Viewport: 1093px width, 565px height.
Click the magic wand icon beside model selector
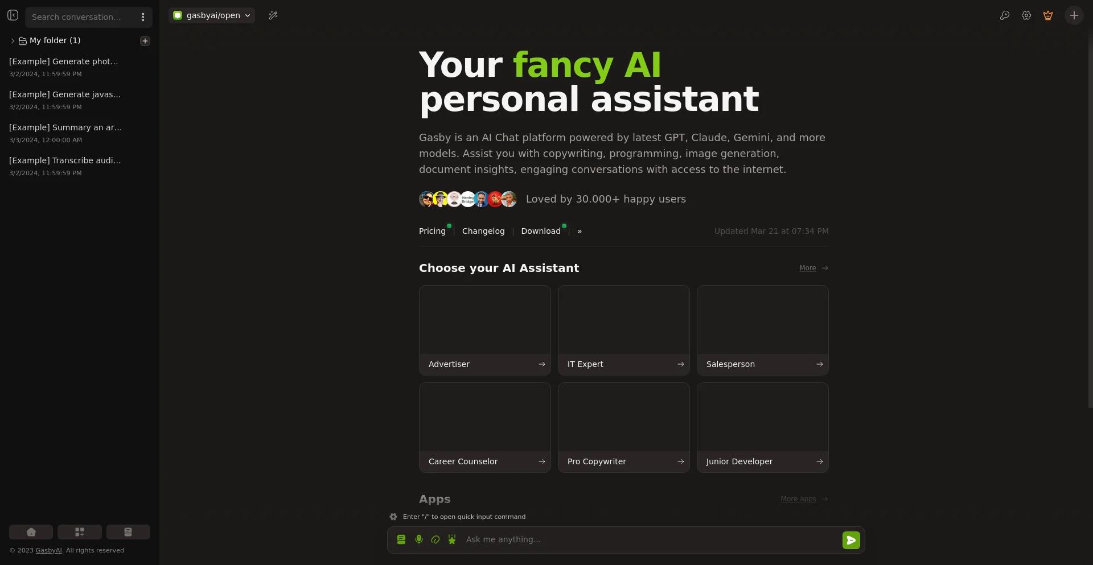click(273, 15)
